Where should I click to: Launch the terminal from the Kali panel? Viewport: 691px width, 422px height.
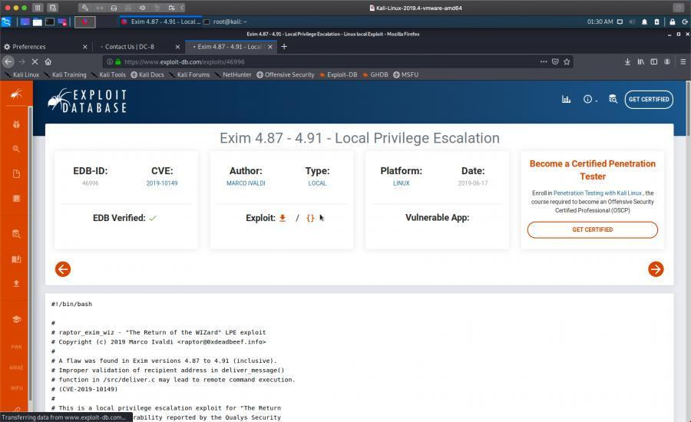point(50,21)
